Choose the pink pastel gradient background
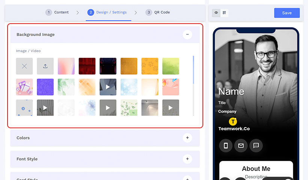The width and height of the screenshot is (308, 180). (66, 66)
